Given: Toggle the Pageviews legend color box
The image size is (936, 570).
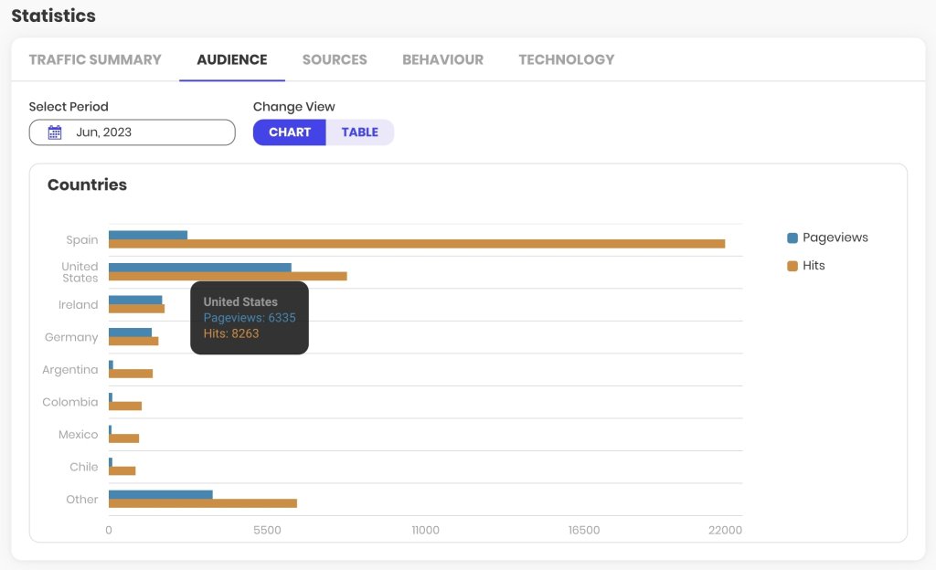Looking at the screenshot, I should coord(792,237).
